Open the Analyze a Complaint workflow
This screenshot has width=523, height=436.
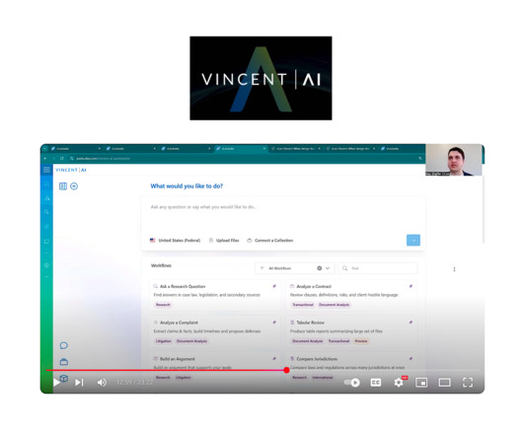[214, 331]
